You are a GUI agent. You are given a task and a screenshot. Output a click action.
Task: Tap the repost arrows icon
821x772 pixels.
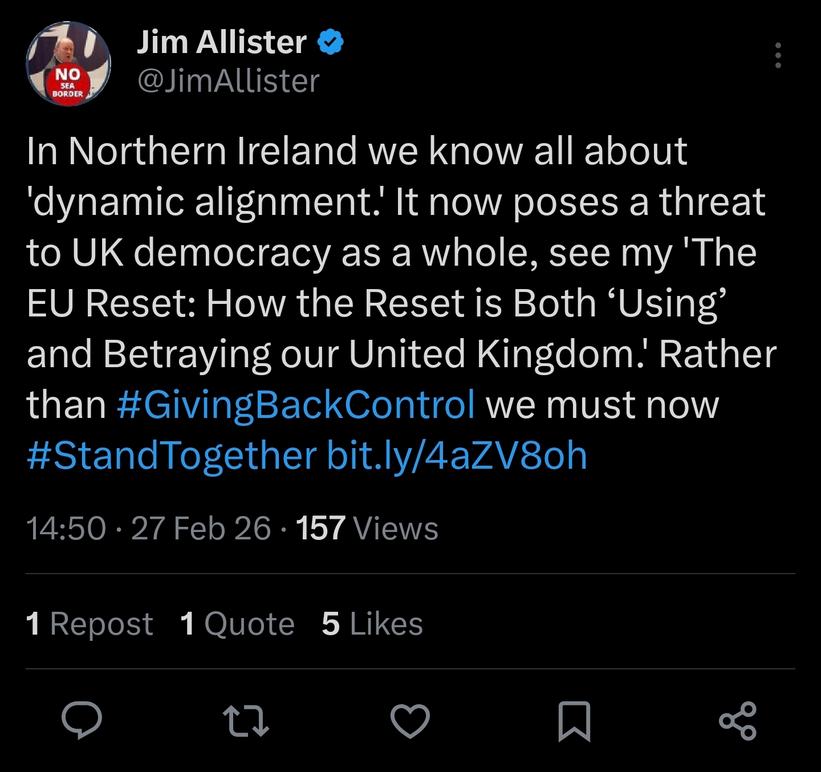click(x=246, y=720)
